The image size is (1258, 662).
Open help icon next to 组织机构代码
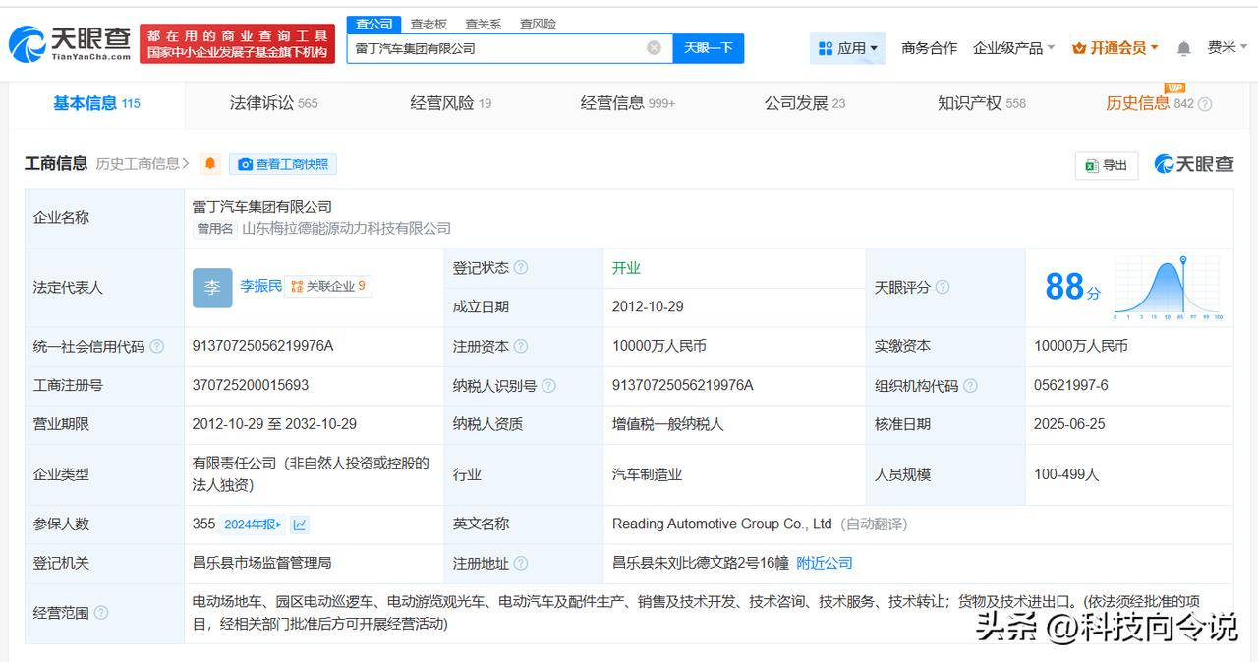[970, 386]
